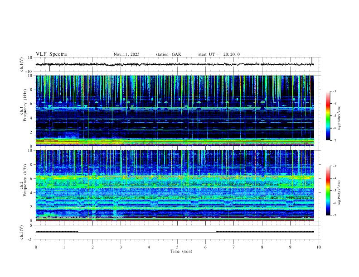The image size is (359, 277).
Task: Click the time axis tick label "3"
Action: coord(121,247)
